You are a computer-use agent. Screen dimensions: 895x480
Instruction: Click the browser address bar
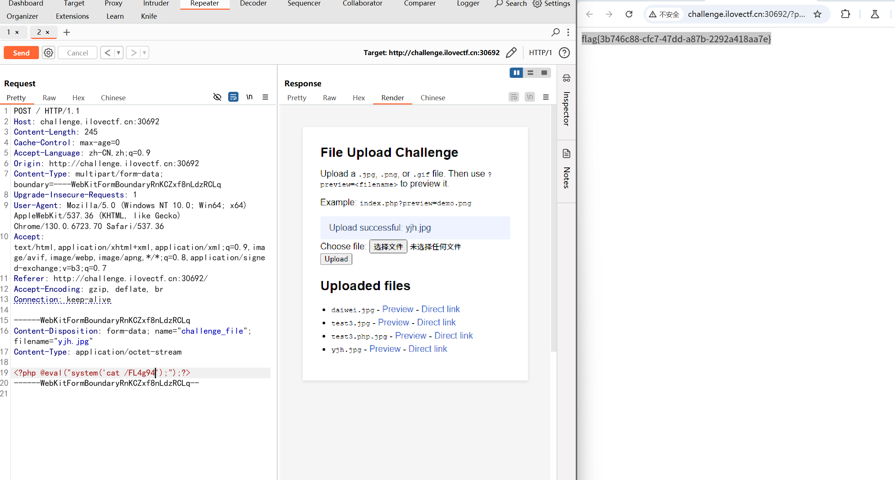point(746,14)
